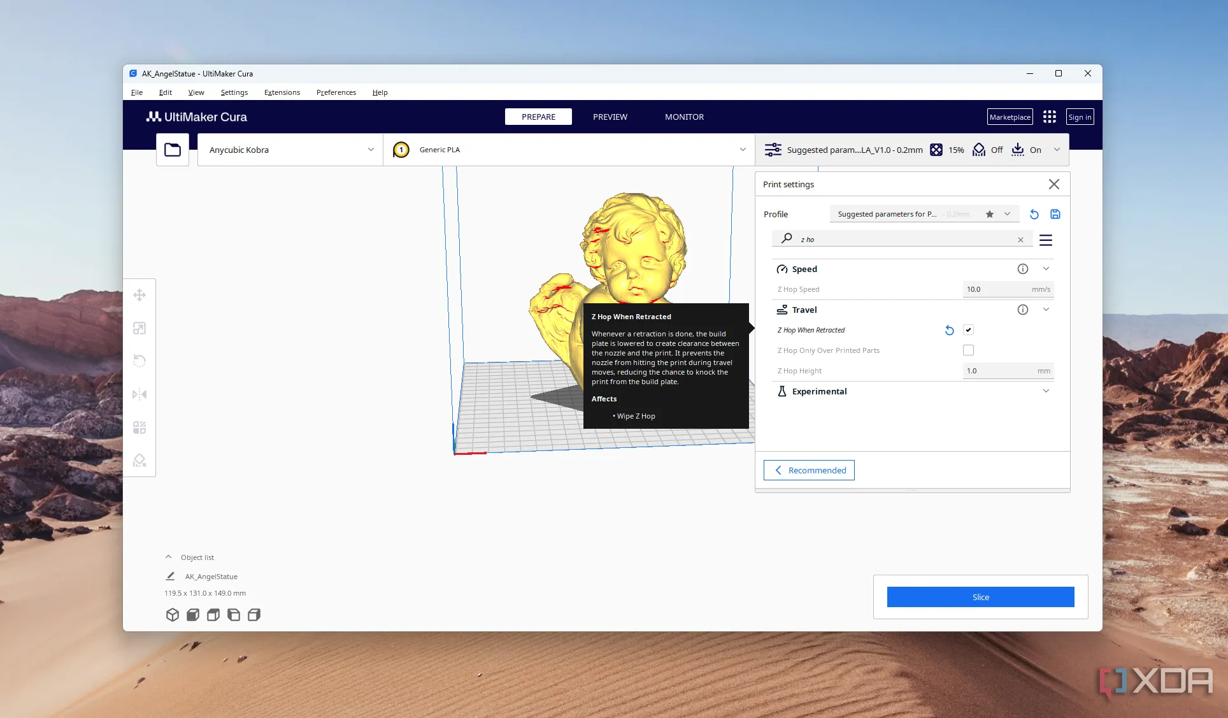This screenshot has width=1228, height=718.
Task: Open the Extensions menu
Action: pyautogui.click(x=282, y=92)
